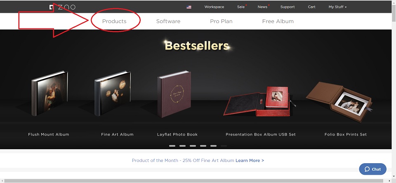
Task: Open the Free Album page
Action: (x=278, y=21)
